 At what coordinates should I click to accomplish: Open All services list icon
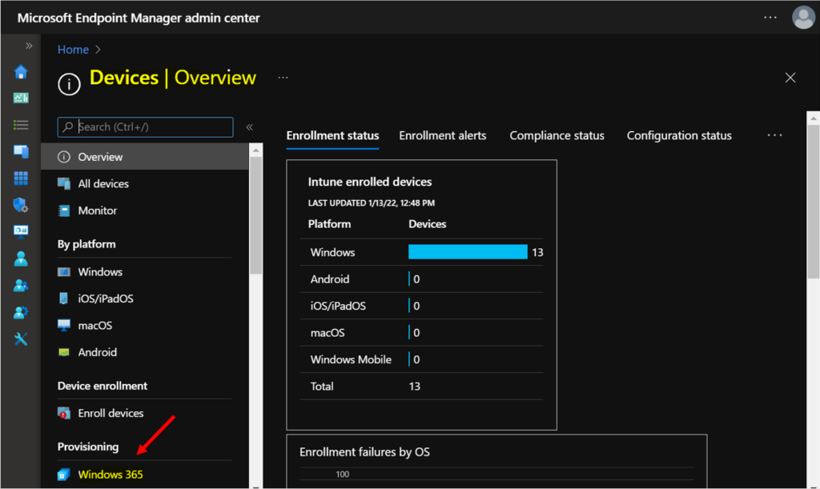[21, 125]
